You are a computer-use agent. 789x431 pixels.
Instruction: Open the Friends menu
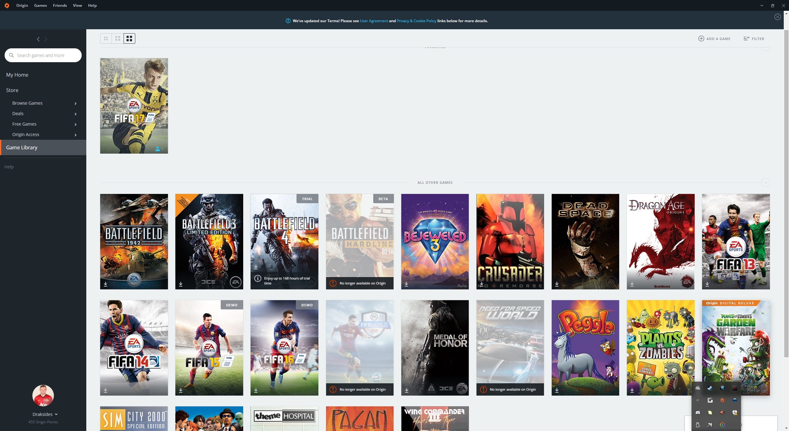click(x=60, y=6)
